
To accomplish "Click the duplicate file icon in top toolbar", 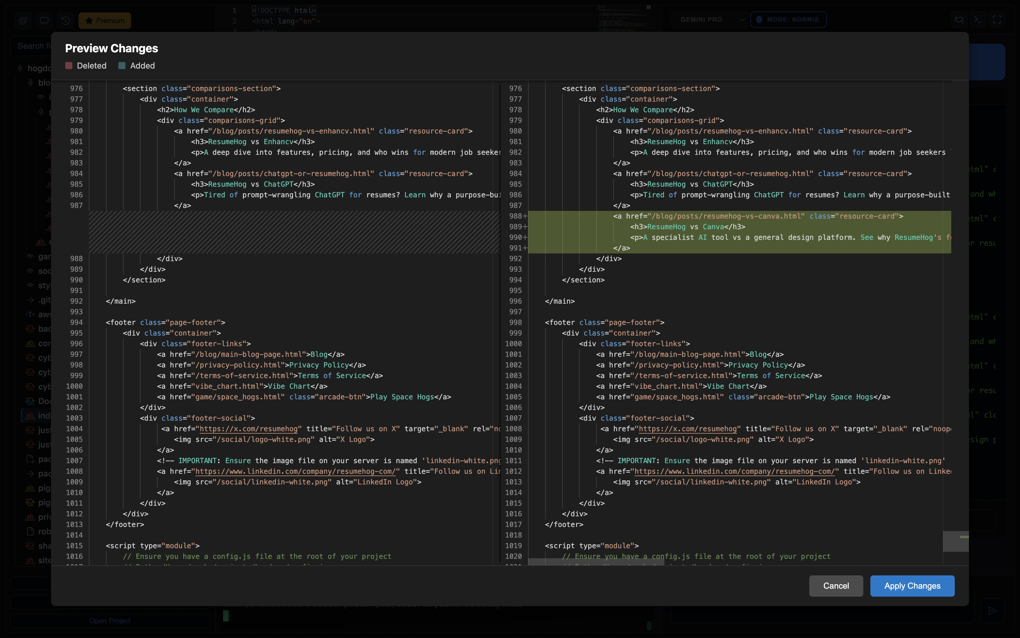I will click(x=23, y=20).
